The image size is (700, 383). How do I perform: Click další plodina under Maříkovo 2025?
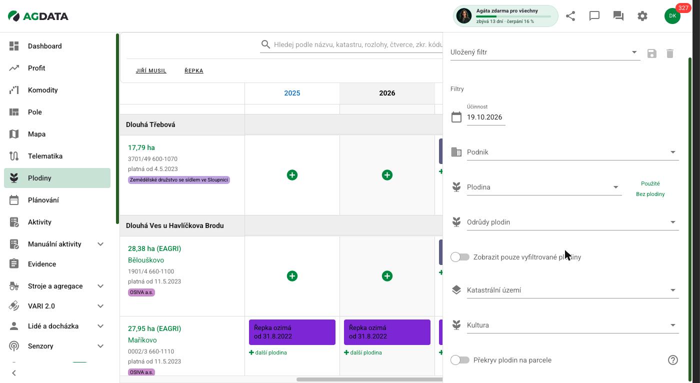point(268,352)
